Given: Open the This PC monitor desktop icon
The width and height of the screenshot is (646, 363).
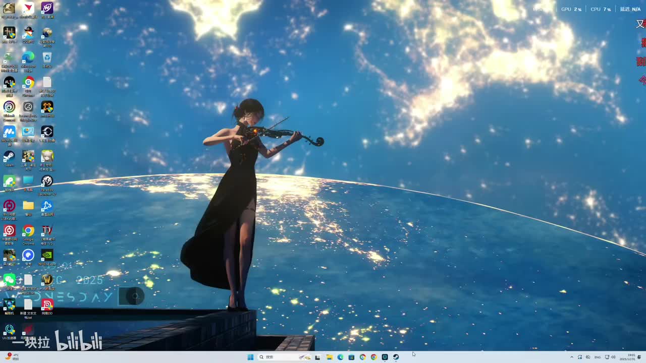Looking at the screenshot, I should click(28, 183).
